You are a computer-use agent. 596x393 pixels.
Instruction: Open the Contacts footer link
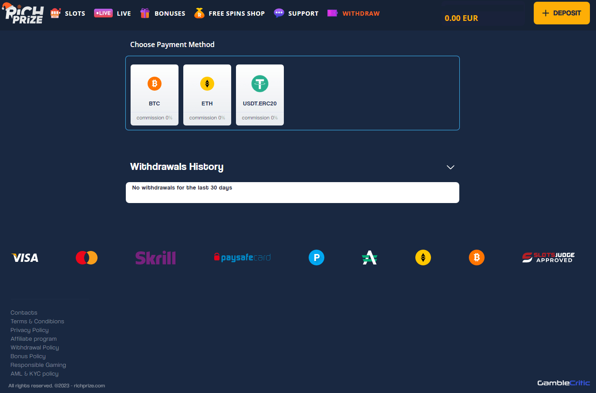pos(24,313)
